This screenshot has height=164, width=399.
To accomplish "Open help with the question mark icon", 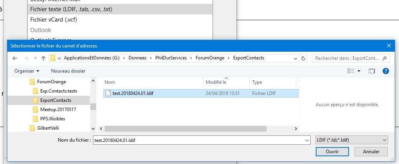I will tap(385, 71).
